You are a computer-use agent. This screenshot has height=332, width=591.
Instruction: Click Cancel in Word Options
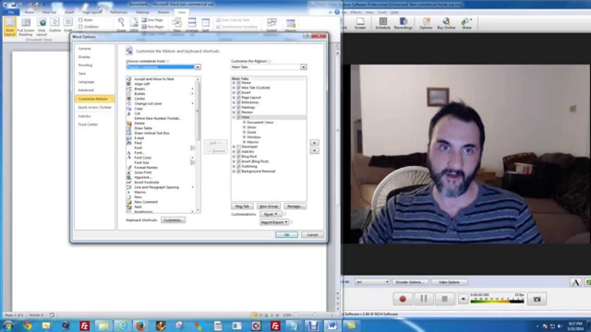[x=313, y=235]
